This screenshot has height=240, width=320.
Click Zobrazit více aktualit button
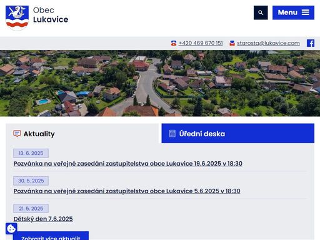pyautogui.click(x=51, y=236)
